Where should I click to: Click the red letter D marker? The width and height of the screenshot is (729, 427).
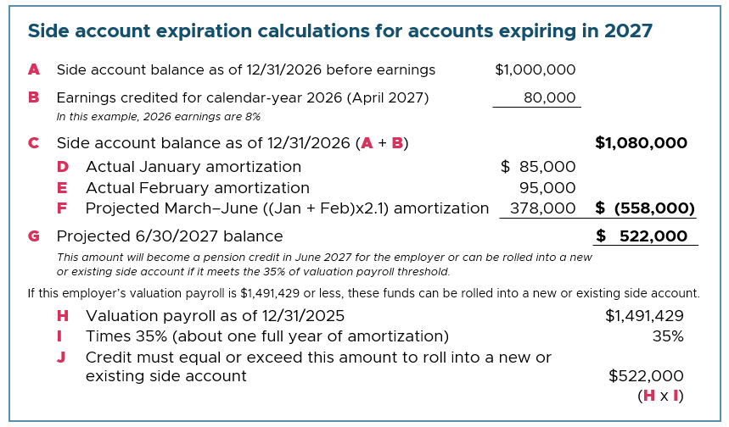coord(63,167)
